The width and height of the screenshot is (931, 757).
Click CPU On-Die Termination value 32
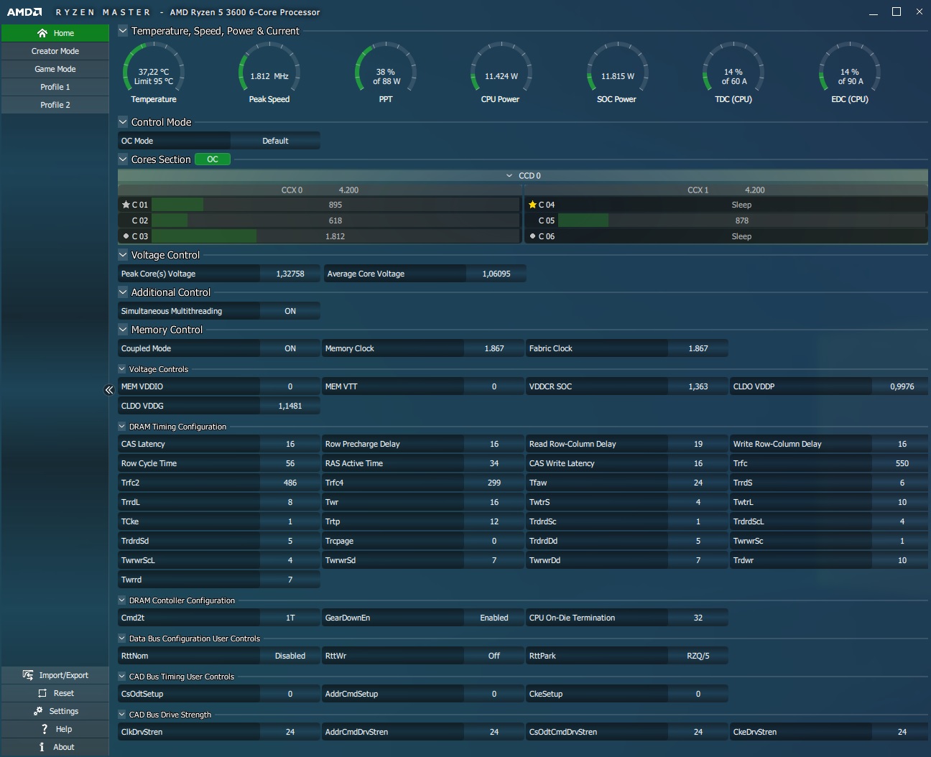pyautogui.click(x=698, y=618)
